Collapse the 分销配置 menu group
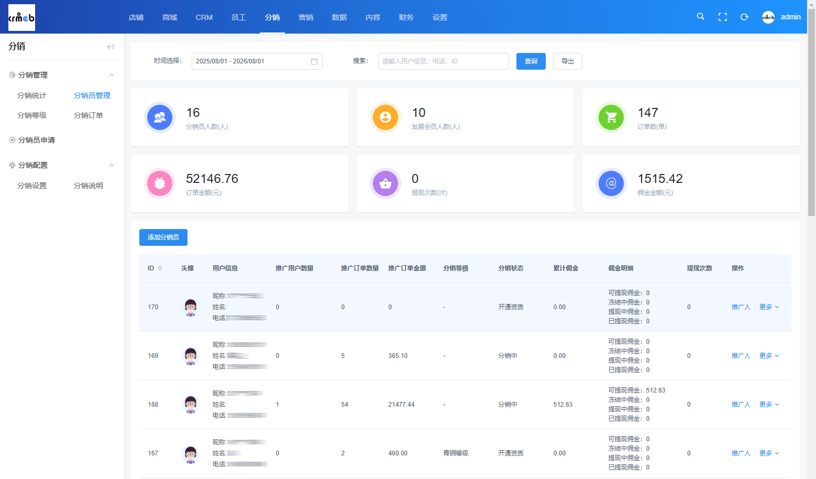The width and height of the screenshot is (816, 479). [112, 165]
